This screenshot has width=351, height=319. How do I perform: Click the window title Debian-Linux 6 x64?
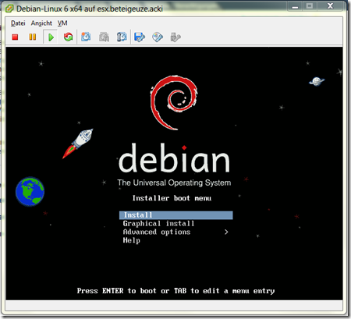click(90, 9)
